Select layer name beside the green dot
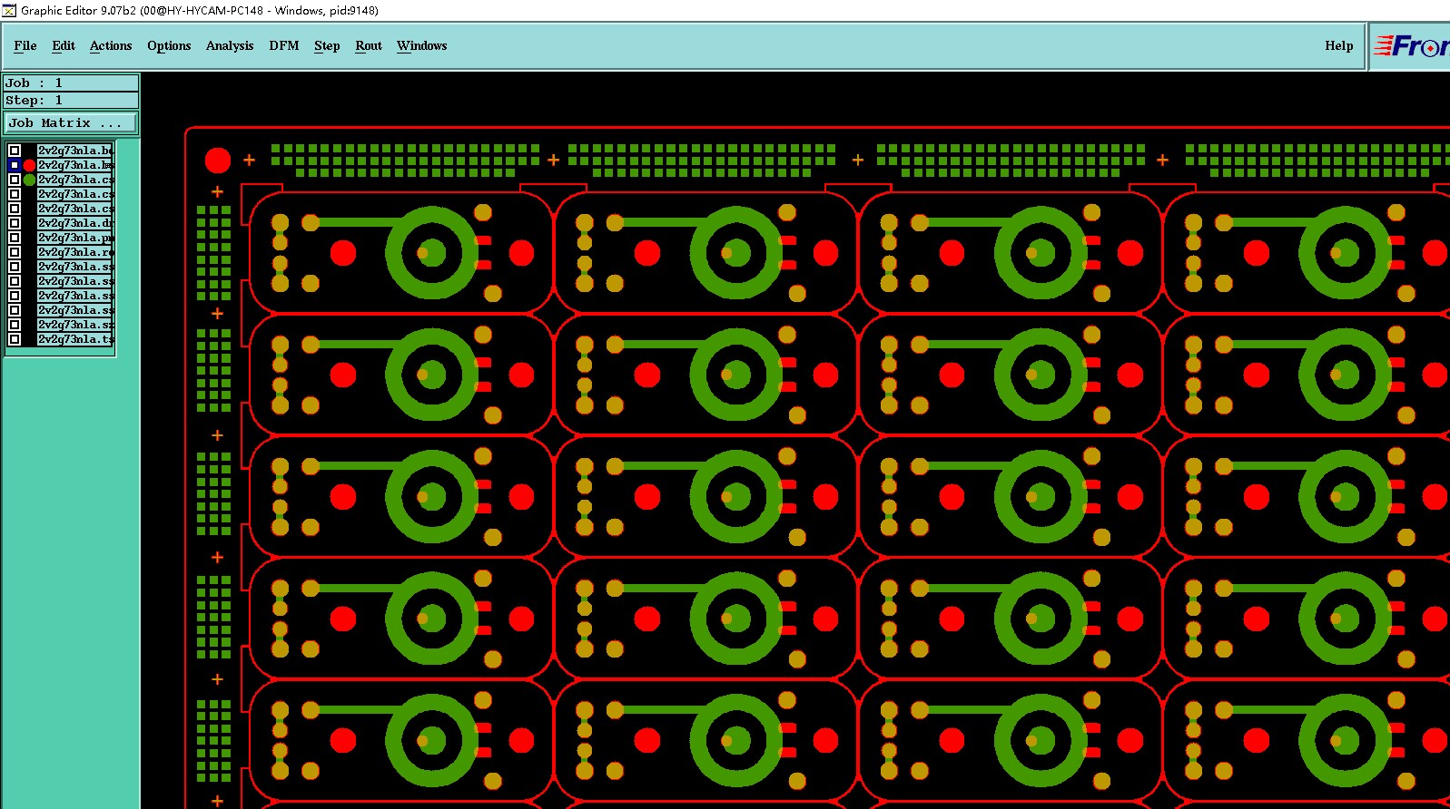Image resolution: width=1450 pixels, height=809 pixels. pyautogui.click(x=75, y=180)
